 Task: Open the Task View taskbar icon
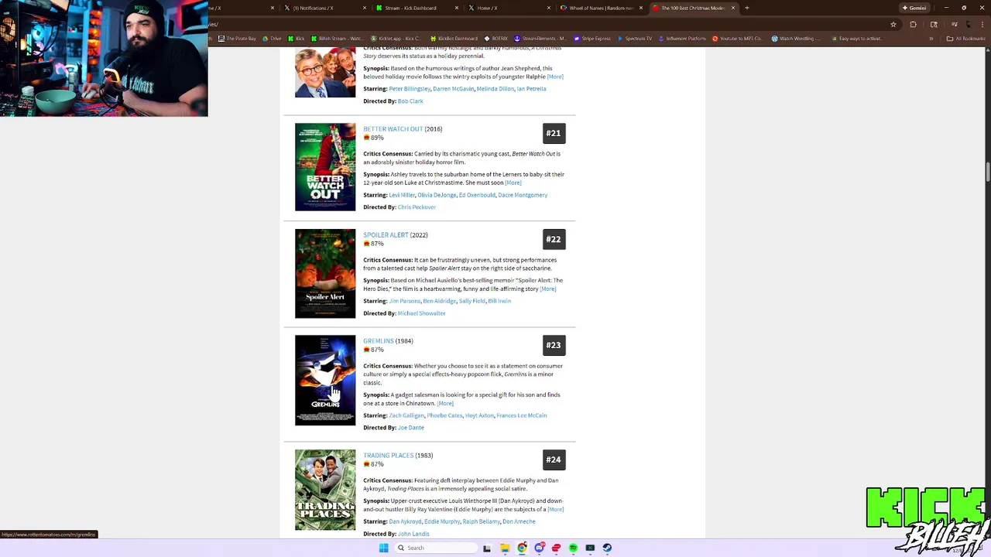coord(487,548)
